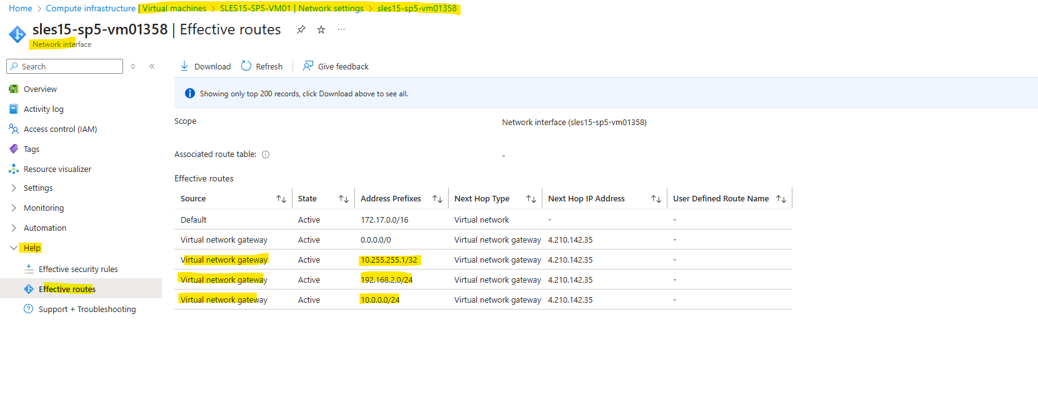Screen dimensions: 1038x409
Task: Click the Overview icon in sidebar
Action: pyautogui.click(x=14, y=89)
